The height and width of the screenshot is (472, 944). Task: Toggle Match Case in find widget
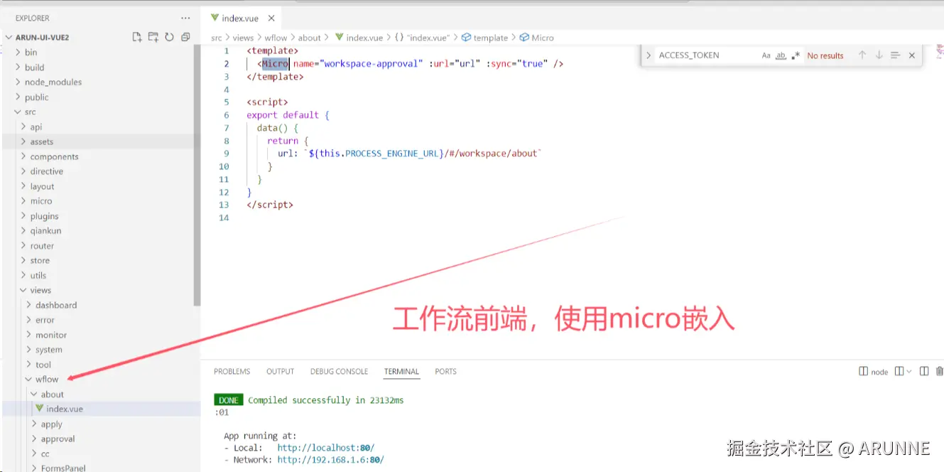[766, 55]
